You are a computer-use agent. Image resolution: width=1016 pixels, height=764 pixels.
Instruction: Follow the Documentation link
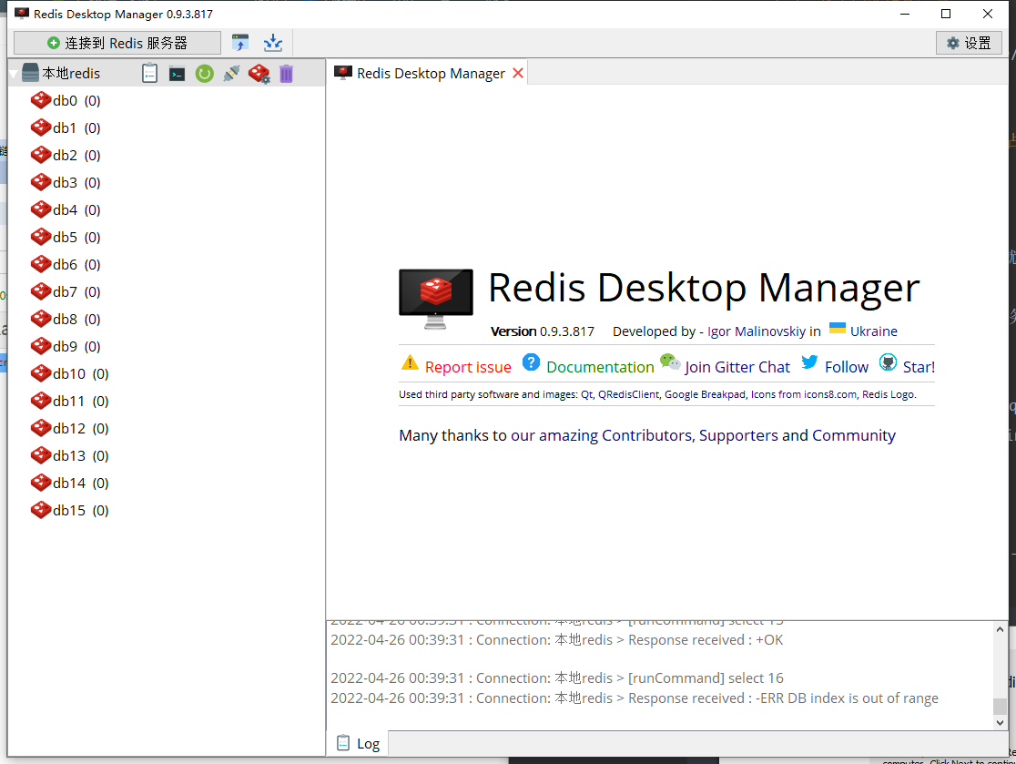coord(600,367)
